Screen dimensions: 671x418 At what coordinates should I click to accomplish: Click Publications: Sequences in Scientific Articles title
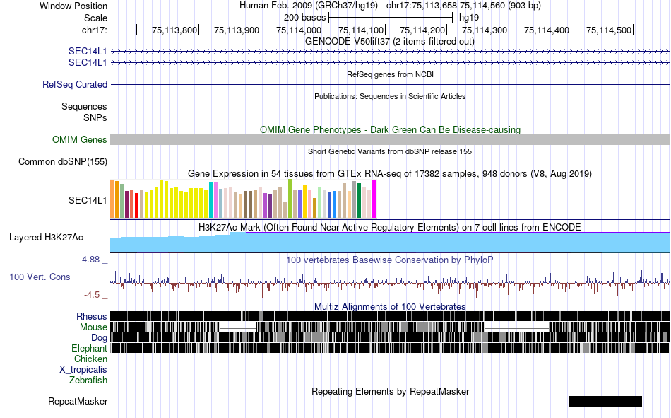tap(390, 96)
